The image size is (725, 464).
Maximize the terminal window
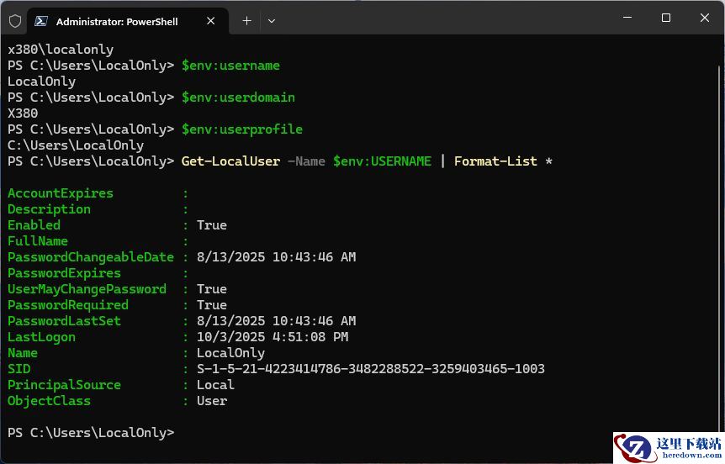coord(666,18)
